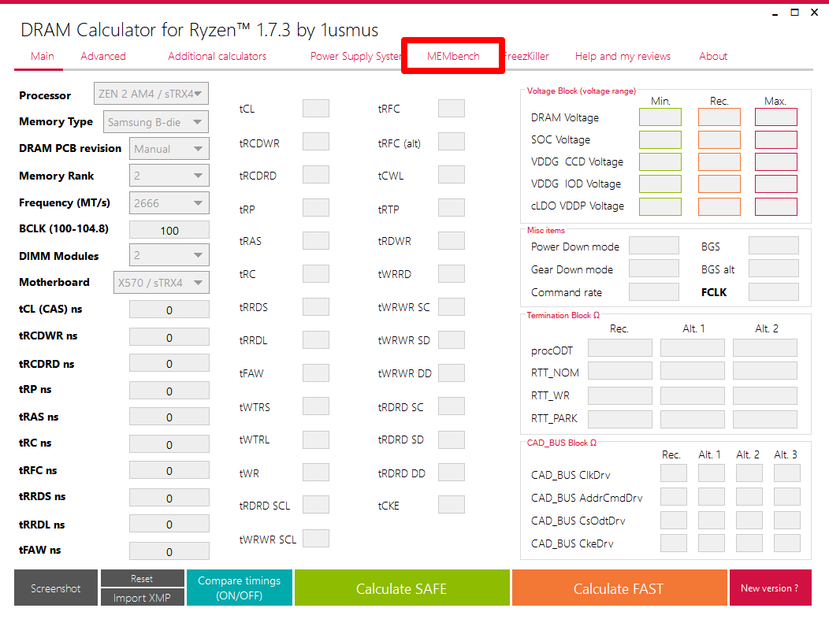Select the tRRDS ns input field
829x623 pixels.
[x=169, y=498]
